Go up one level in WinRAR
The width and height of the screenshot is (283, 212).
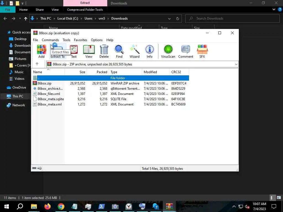point(37,64)
